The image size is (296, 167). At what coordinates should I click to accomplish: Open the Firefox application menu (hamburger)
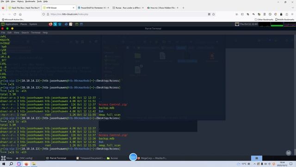click(x=292, y=14)
